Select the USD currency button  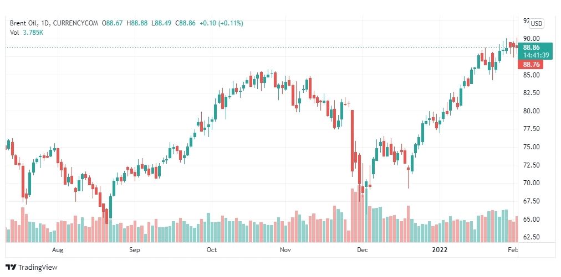[536, 24]
